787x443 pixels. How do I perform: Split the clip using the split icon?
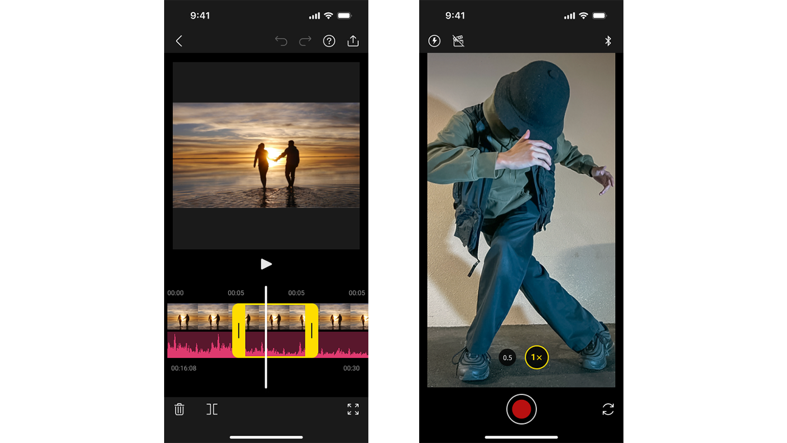[x=212, y=409]
